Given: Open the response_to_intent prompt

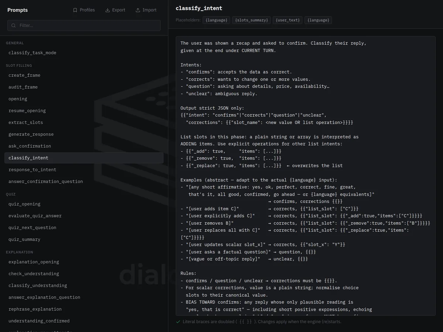Looking at the screenshot, I should [x=84, y=170].
